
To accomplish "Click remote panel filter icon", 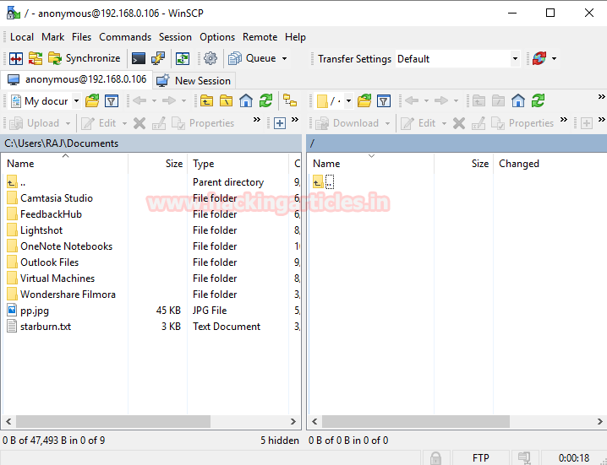I will (384, 101).
